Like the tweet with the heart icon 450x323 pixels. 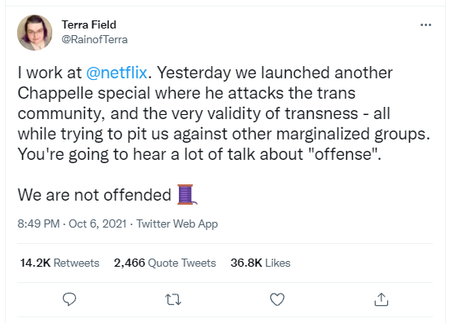[x=277, y=299]
